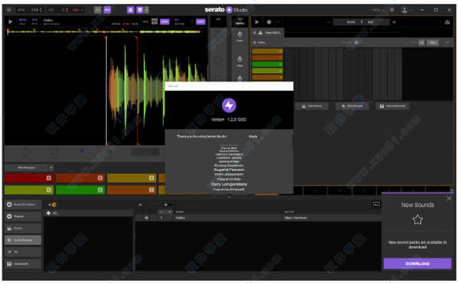The width and height of the screenshot is (459, 284).
Task: Click the Serato Studio logo in About dialog
Action: pos(229,105)
